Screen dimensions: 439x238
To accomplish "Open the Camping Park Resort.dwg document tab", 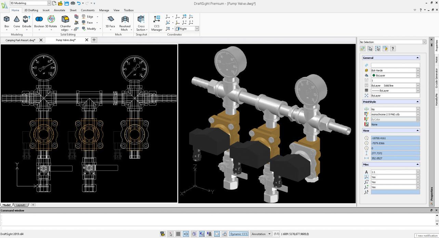I will [x=21, y=40].
